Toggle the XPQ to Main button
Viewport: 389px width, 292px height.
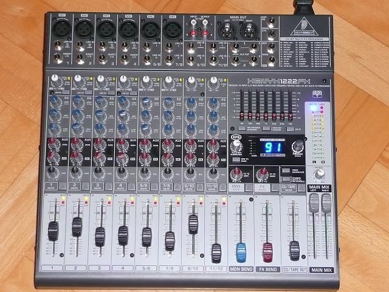click(x=236, y=159)
